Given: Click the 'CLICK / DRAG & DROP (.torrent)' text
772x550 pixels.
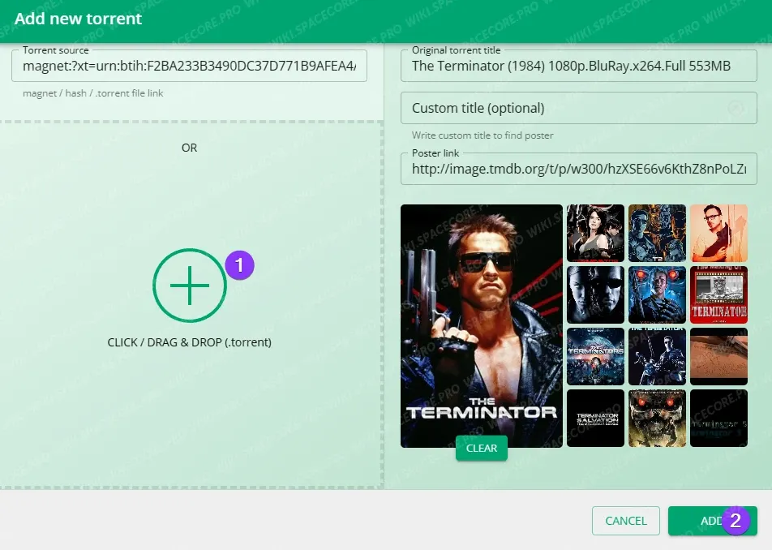Looking at the screenshot, I should (x=190, y=342).
